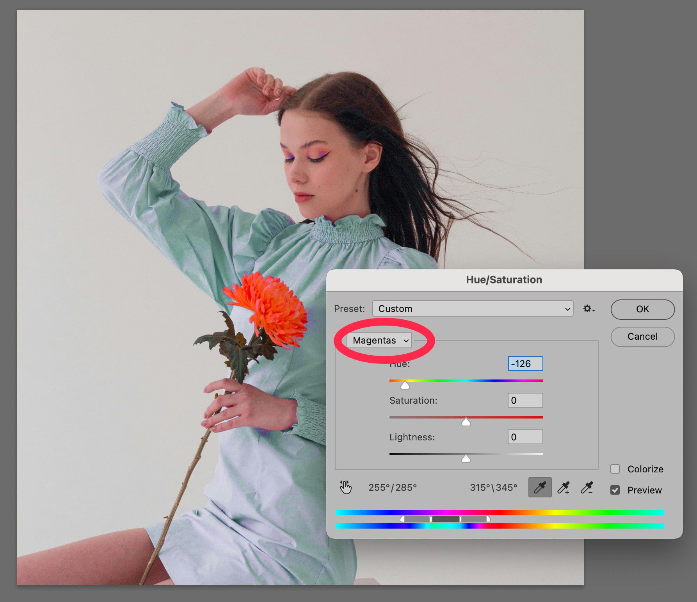Cancel the Hue/Saturation dialog

click(x=642, y=337)
